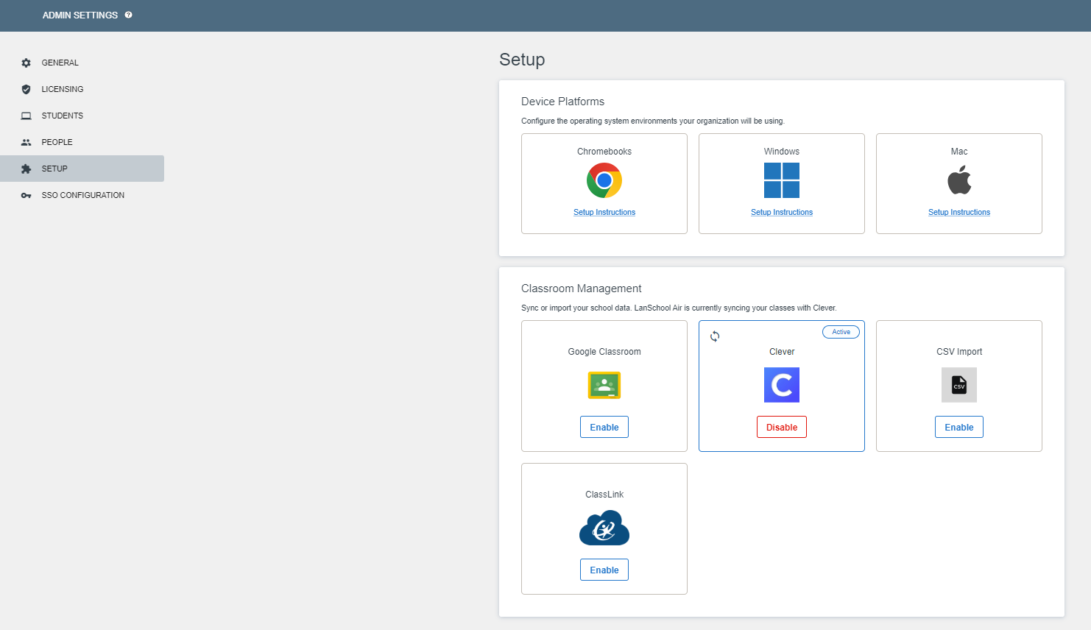Open the General settings menu item

click(82, 63)
